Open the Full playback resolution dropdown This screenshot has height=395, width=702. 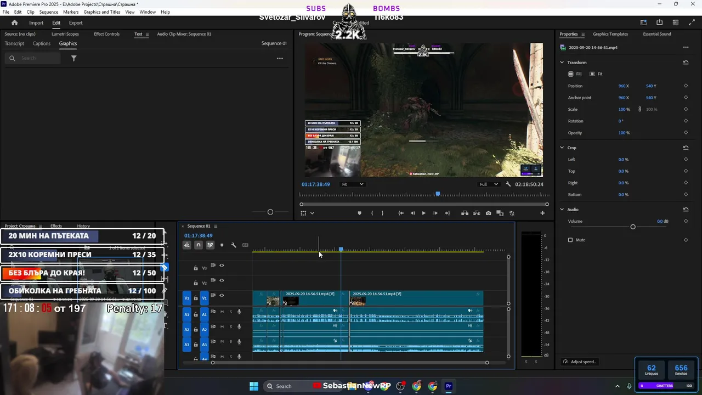click(x=489, y=184)
